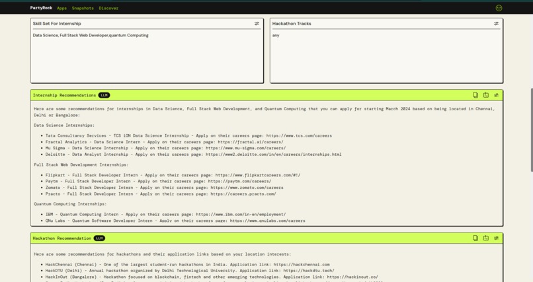533x282 pixels.
Task: Click the HackInOut (Bangalore) recommendation row
Action: click(212, 277)
